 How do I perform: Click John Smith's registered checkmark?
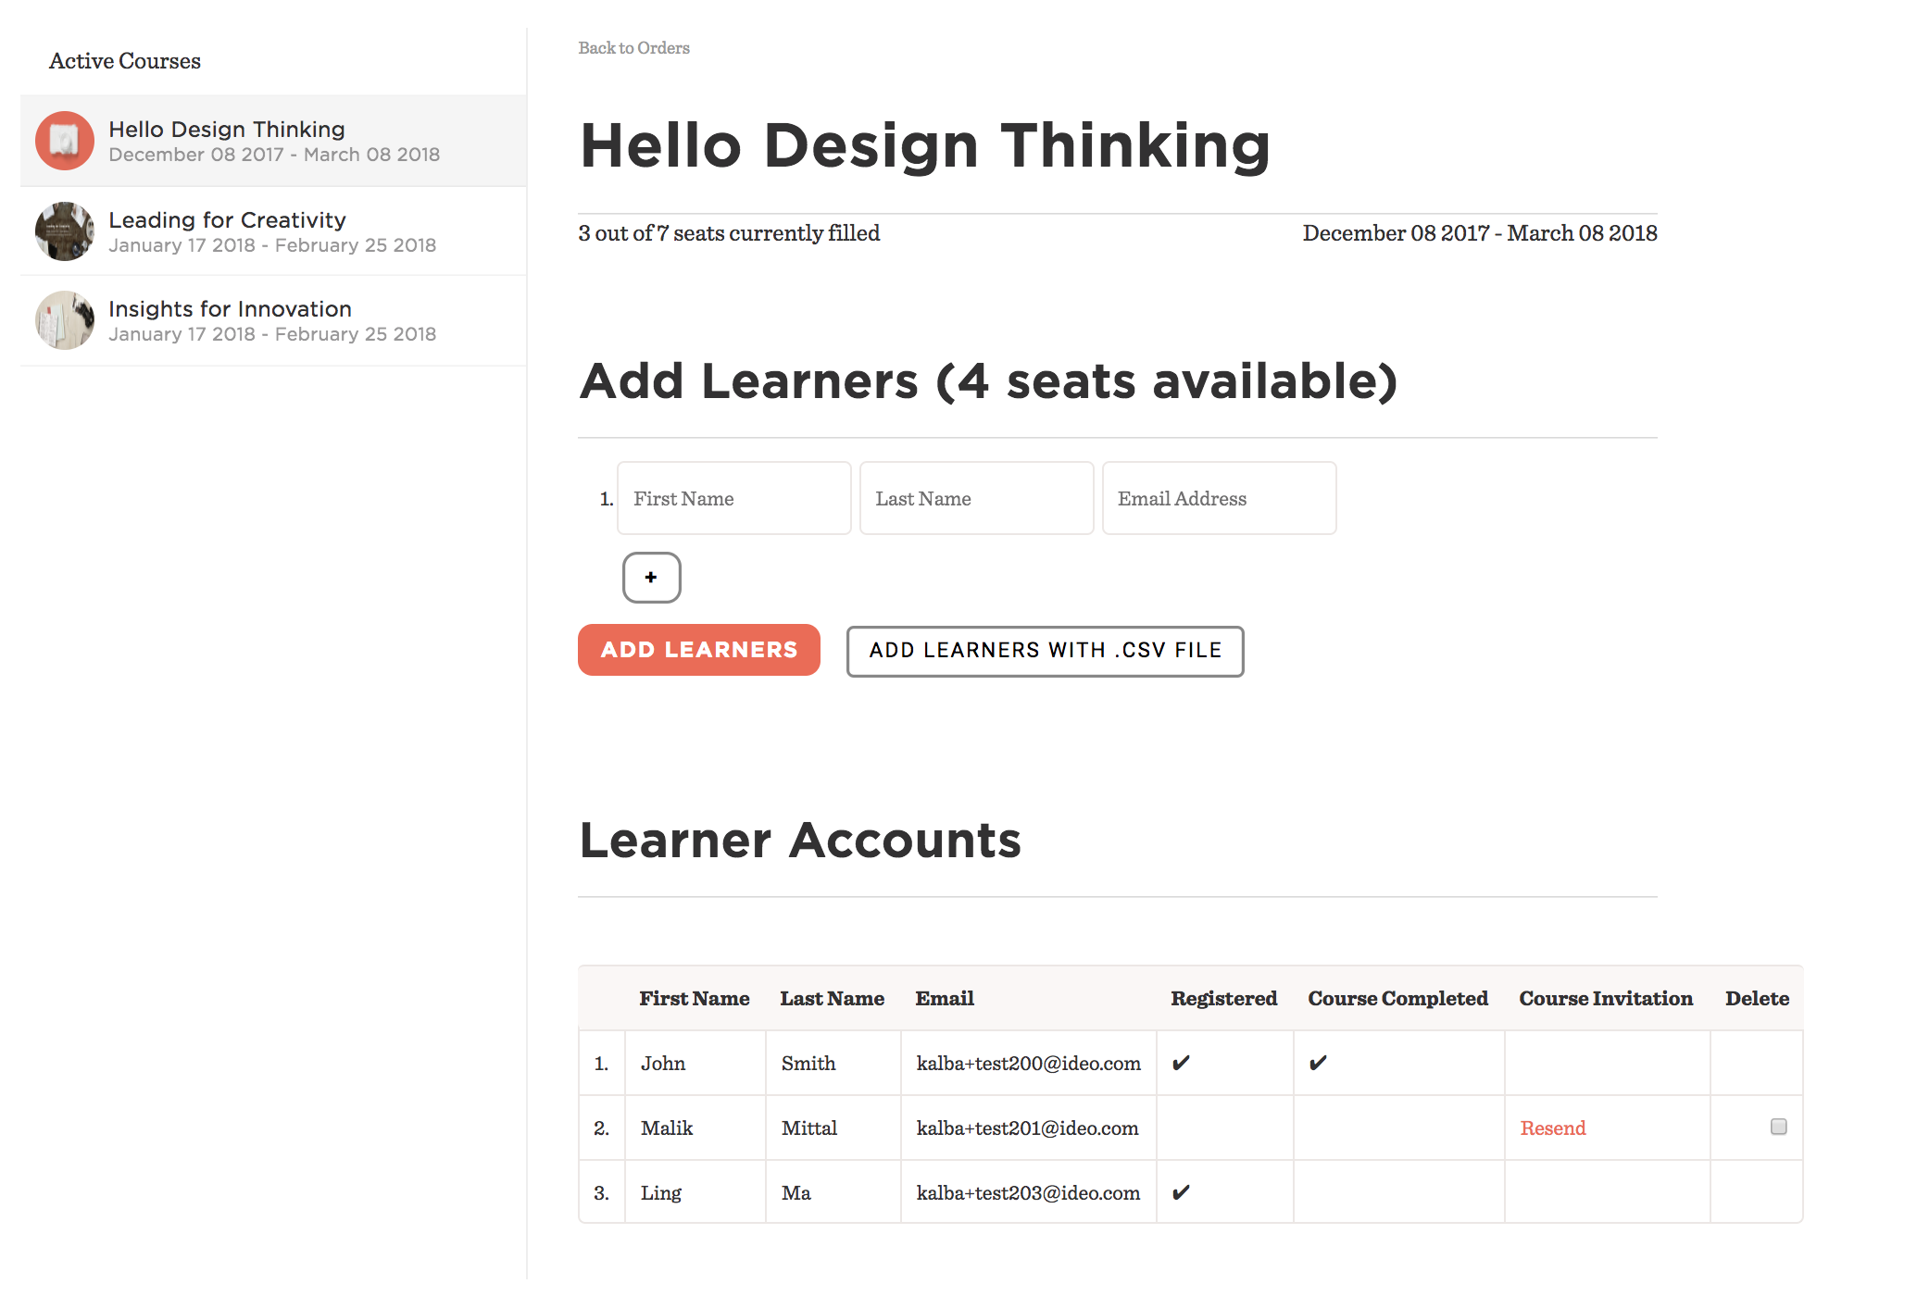coord(1181,1063)
